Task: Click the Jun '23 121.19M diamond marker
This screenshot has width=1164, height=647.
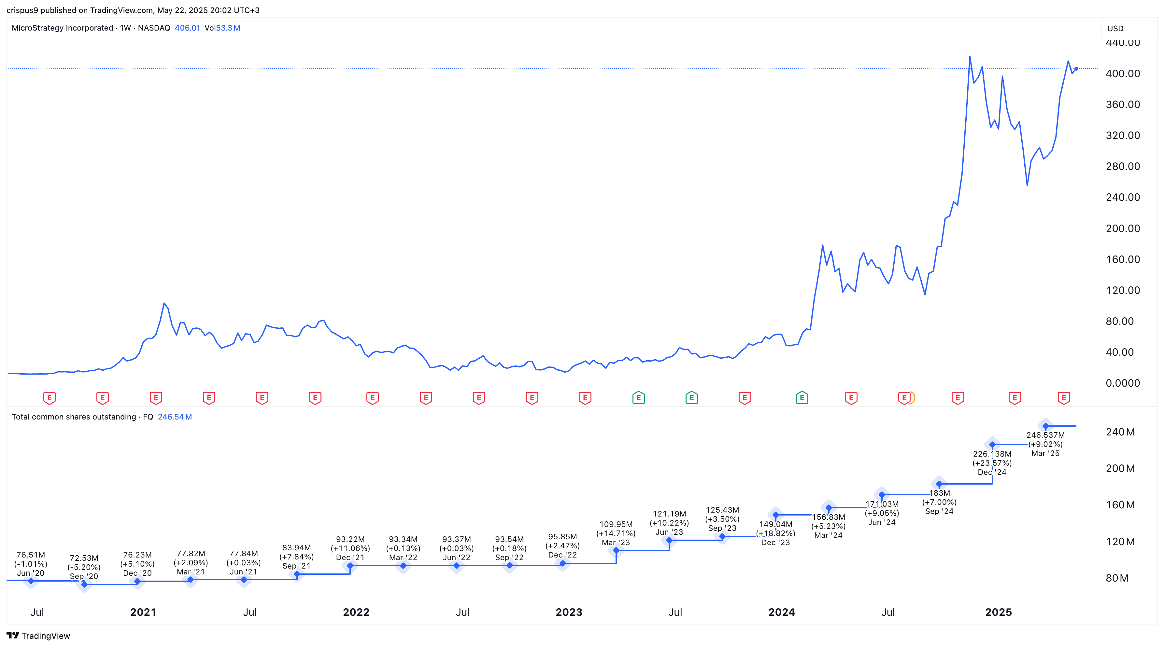Action: coord(669,540)
